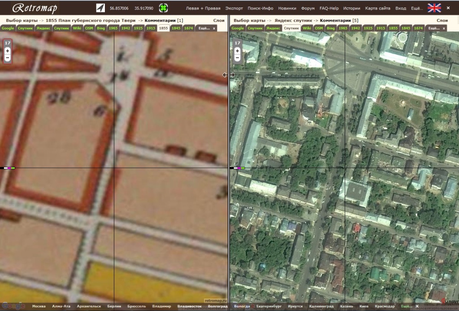Select the Google tab in right panel
Image resolution: width=459 pixels, height=311 pixels.
238,28
